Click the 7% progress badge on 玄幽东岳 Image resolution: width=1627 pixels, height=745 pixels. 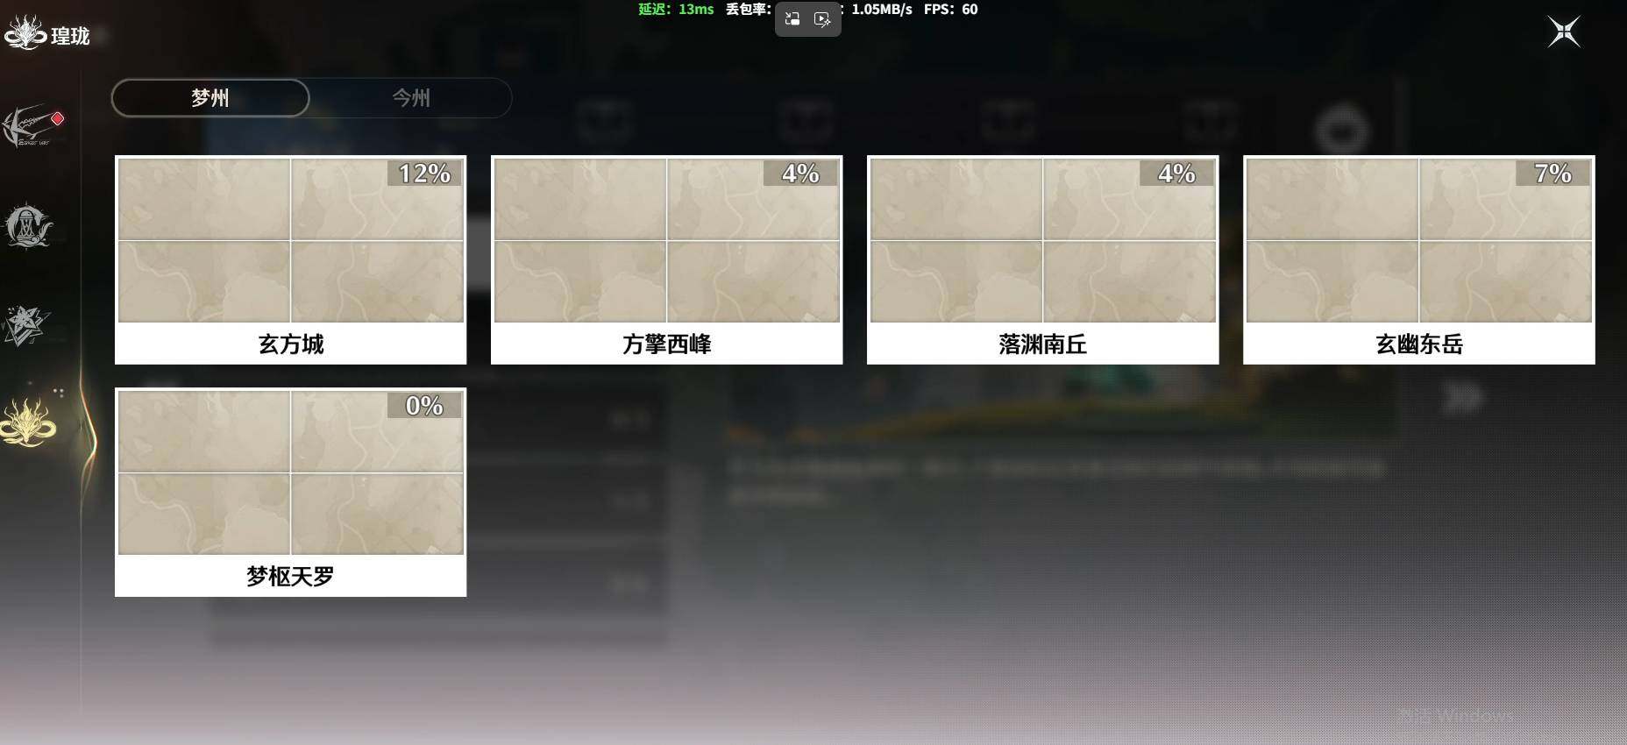(x=1552, y=174)
